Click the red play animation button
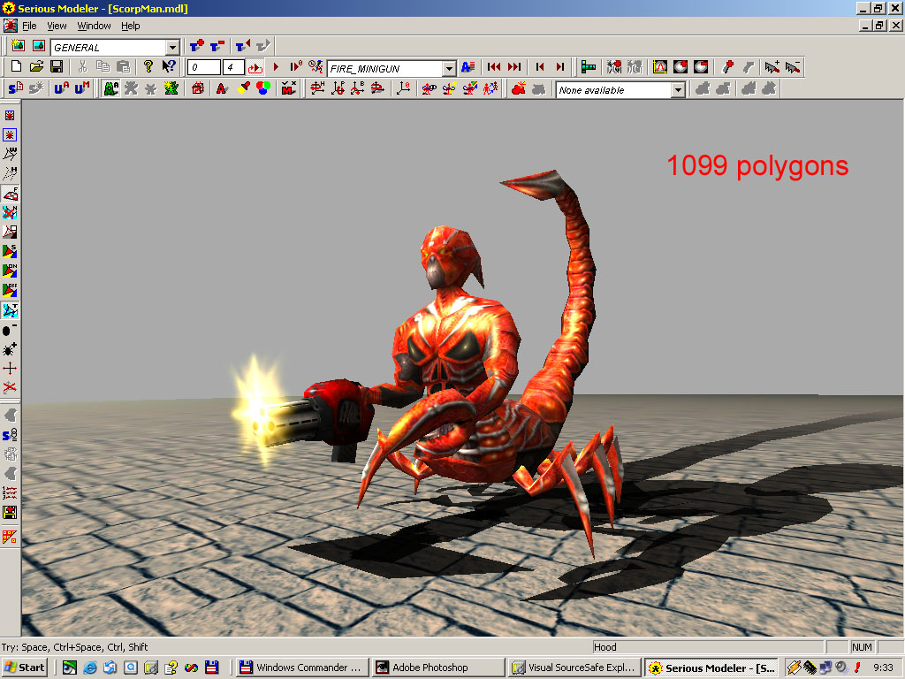Screen dimensions: 905x679 pos(276,67)
